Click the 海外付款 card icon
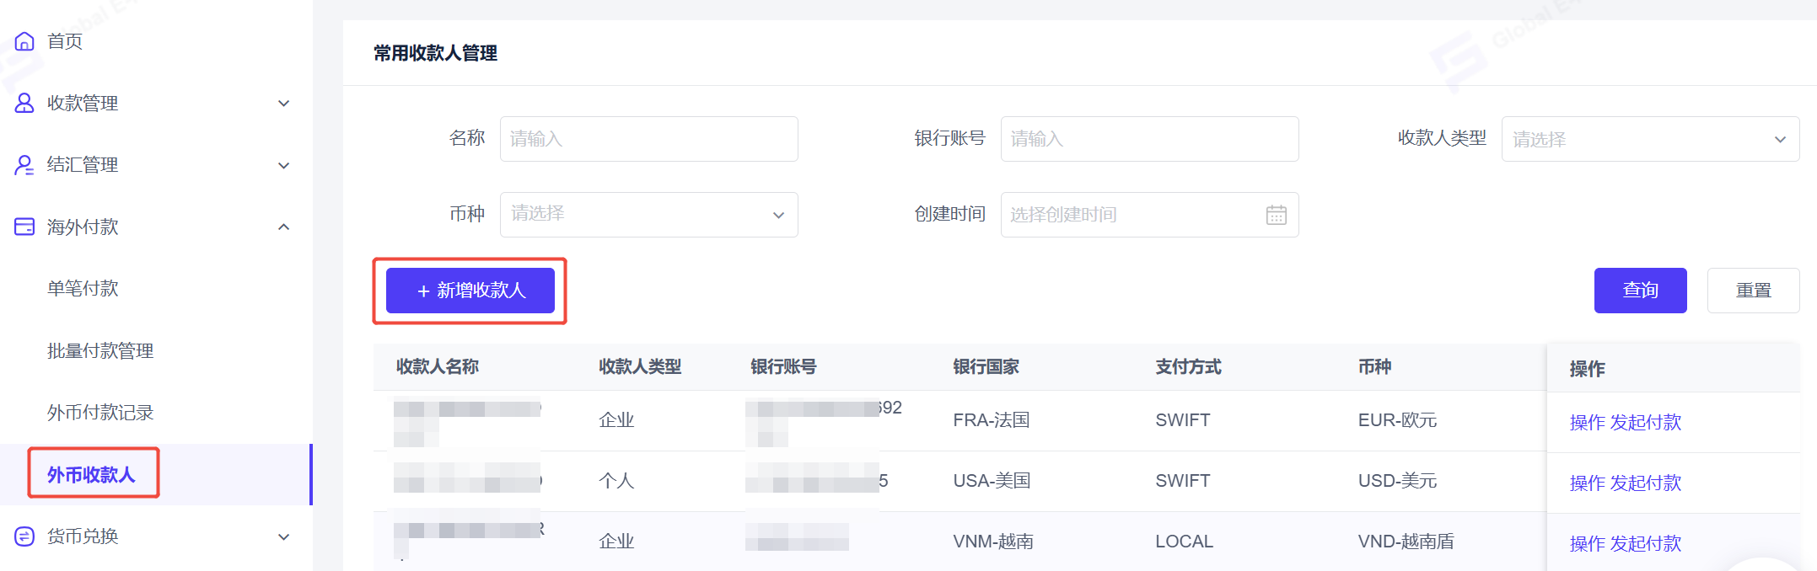This screenshot has width=1817, height=571. (x=24, y=227)
